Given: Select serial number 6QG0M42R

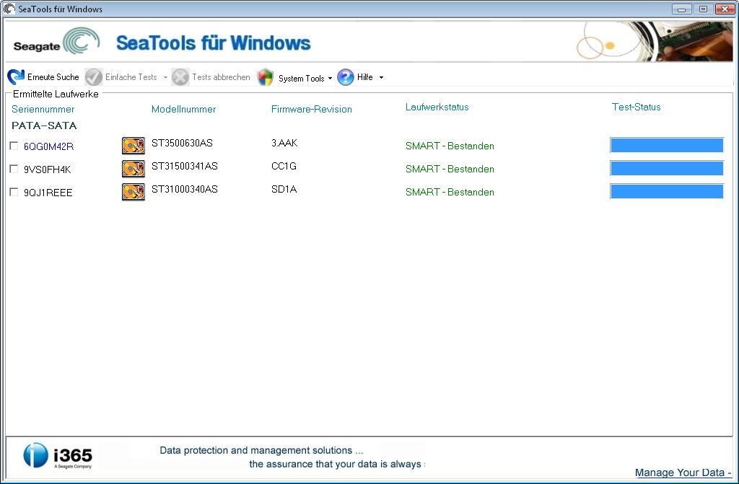Looking at the screenshot, I should pyautogui.click(x=48, y=146).
